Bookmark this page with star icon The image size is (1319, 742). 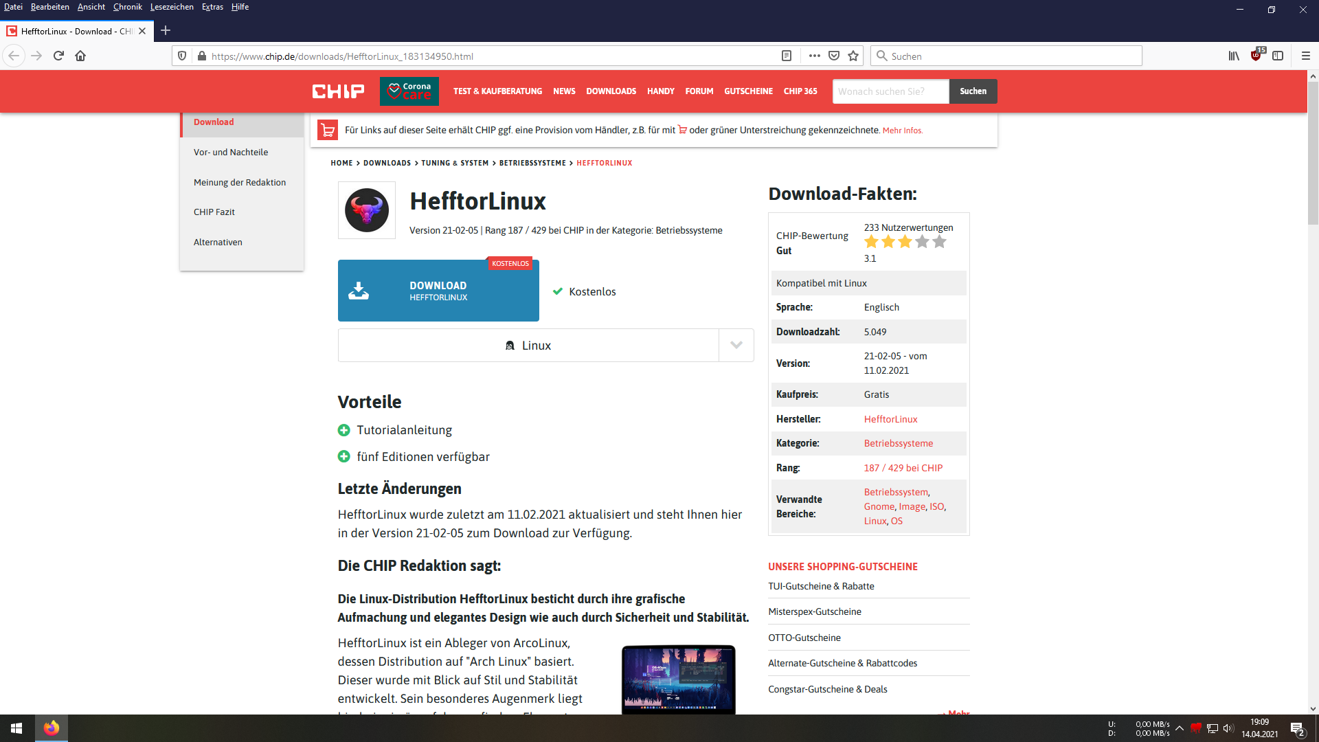point(853,56)
